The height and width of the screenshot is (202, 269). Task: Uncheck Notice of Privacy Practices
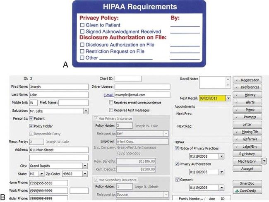coord(178,148)
